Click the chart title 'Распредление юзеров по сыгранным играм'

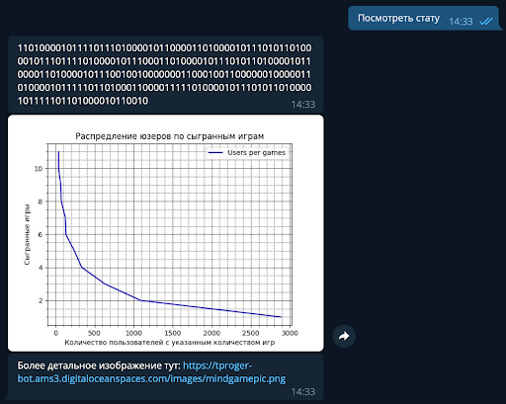170,136
